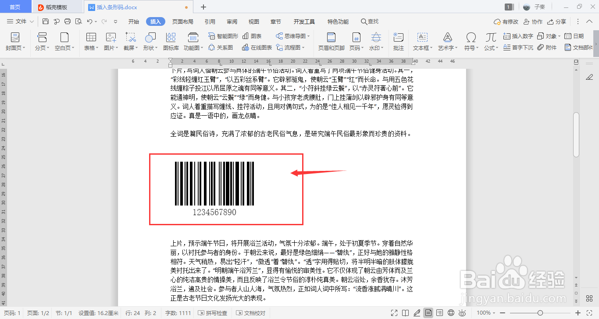Insert online chart (在线图表)
This screenshot has width=599, height=319.
click(257, 47)
